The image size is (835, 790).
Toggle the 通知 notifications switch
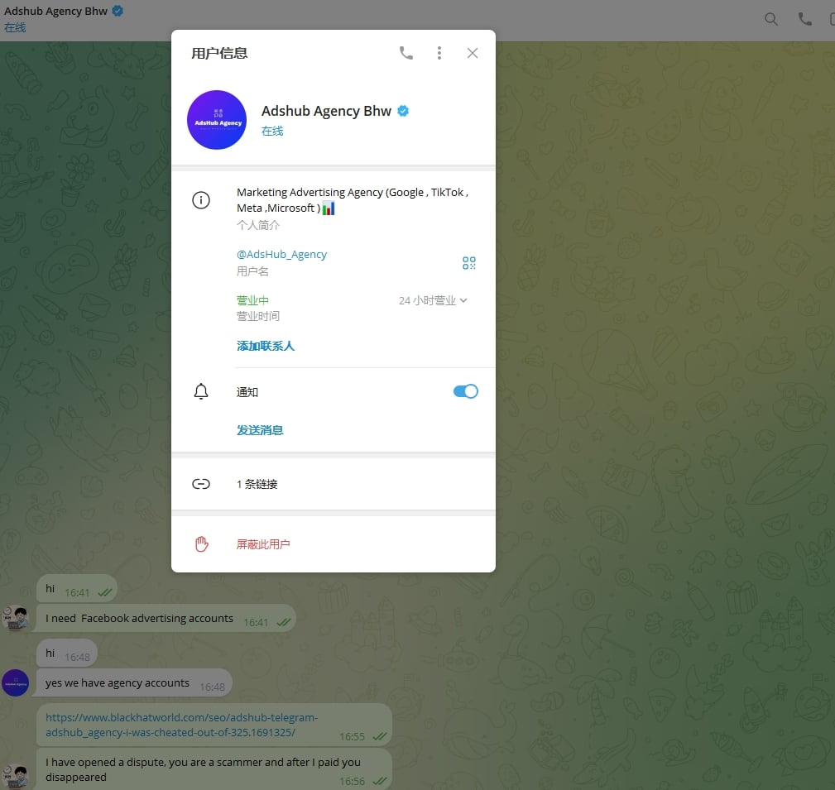pos(465,391)
